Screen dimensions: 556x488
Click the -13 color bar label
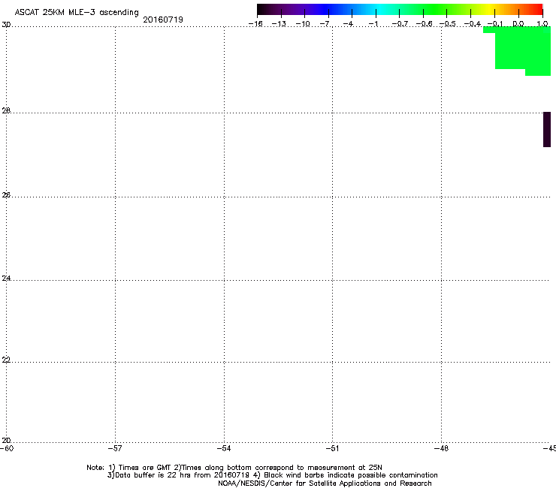point(279,24)
